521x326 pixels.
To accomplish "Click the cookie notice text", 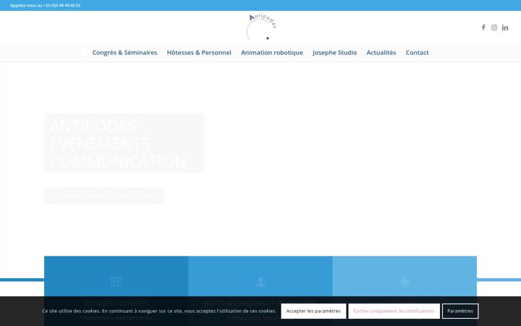I will pyautogui.click(x=159, y=311).
